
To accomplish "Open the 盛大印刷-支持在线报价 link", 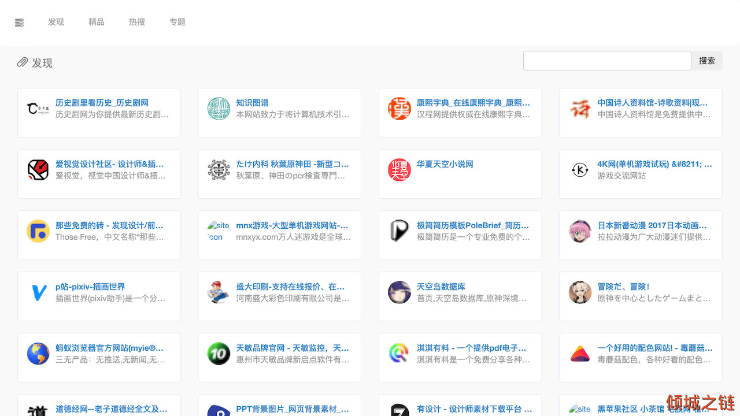I will (291, 287).
